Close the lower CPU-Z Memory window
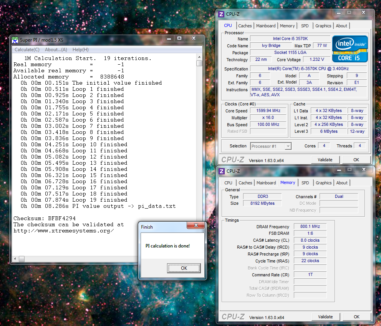Image resolution: width=381 pixels, height=326 pixels. point(364,170)
